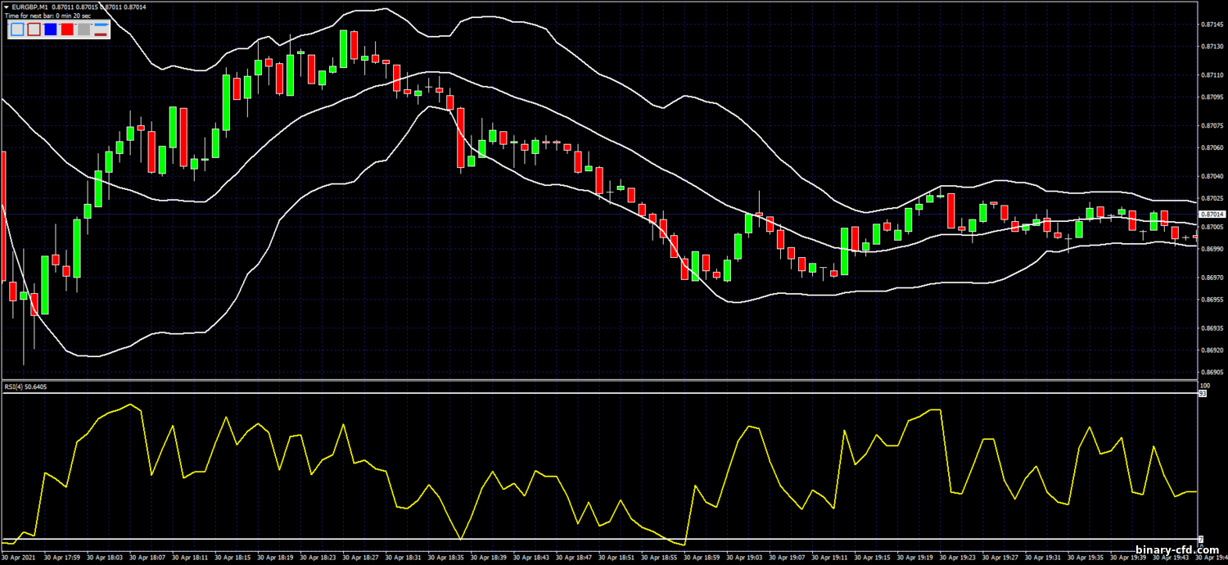Screen dimensions: 1228x565
Task: Click the blue outlined square panel button
Action: coord(18,29)
